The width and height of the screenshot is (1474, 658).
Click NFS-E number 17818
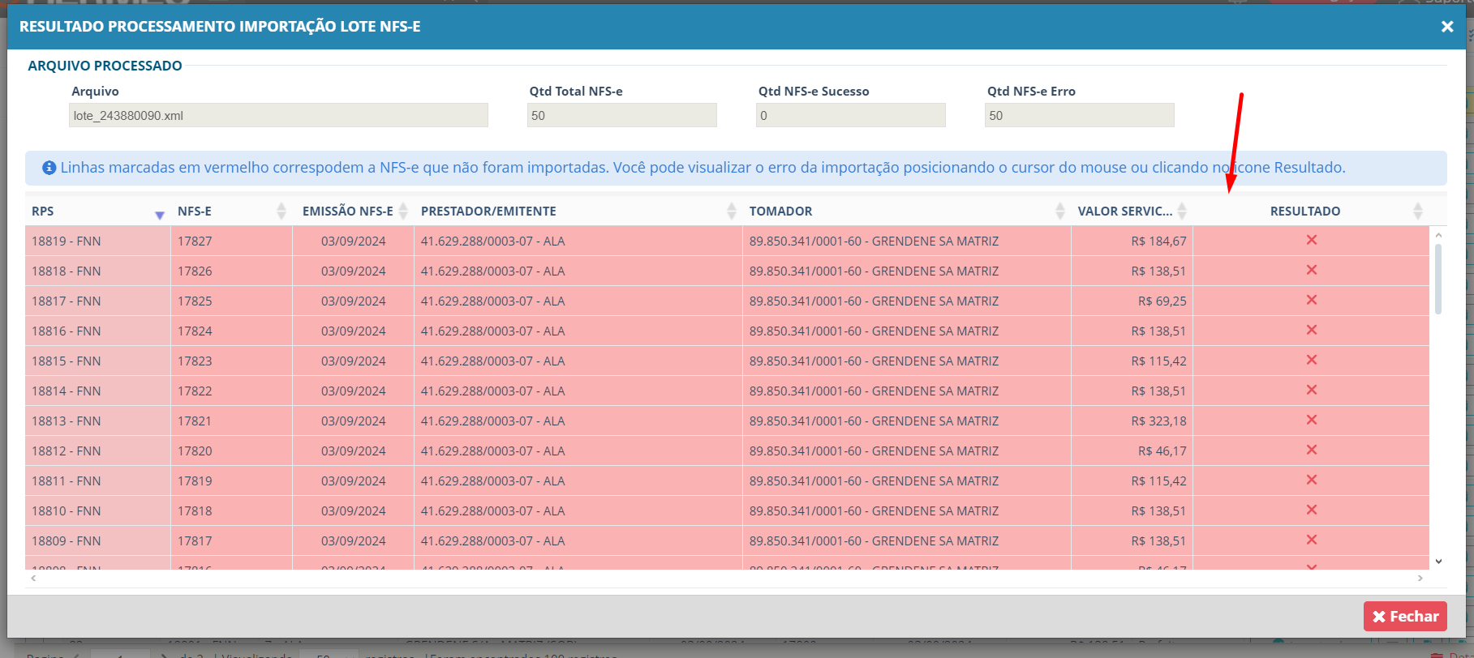coord(195,511)
